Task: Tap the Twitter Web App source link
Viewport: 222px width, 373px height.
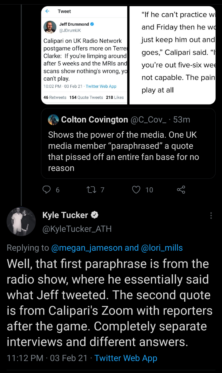Action: click(x=126, y=358)
